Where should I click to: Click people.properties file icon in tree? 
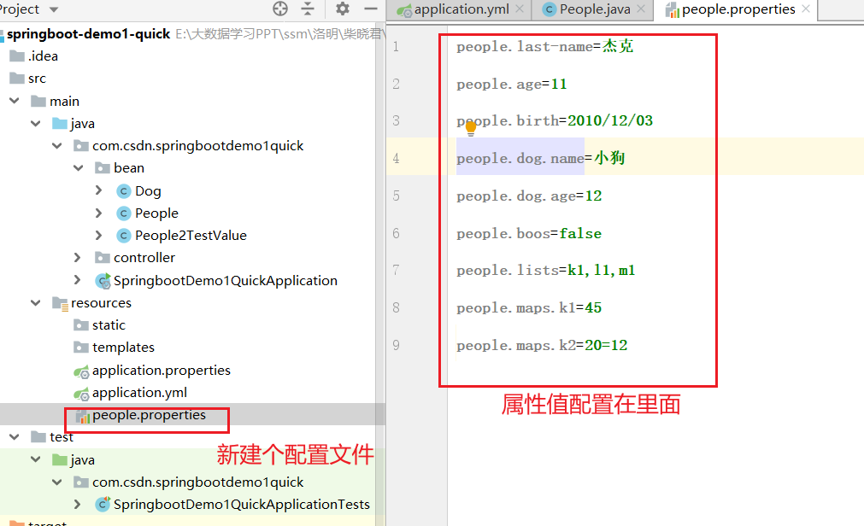[83, 417]
